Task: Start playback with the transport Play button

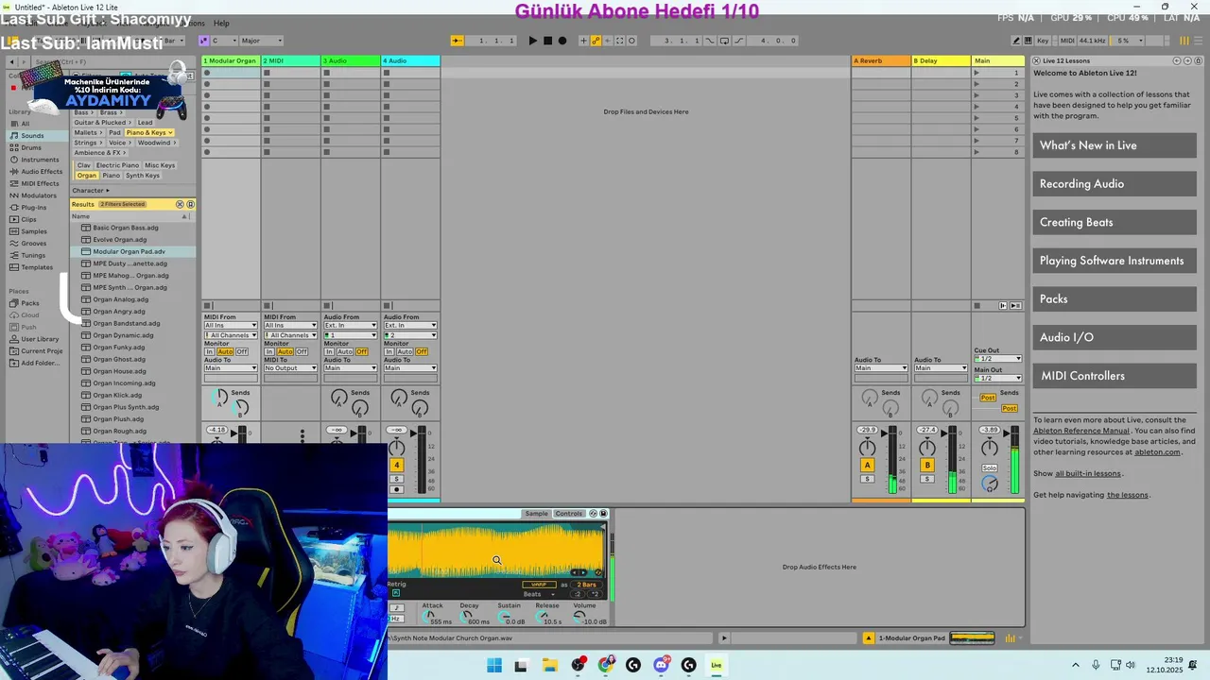Action: [x=532, y=41]
